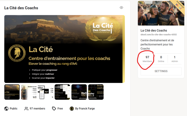Click the price tag icon beside Free
This screenshot has height=116, width=187.
coord(54,109)
